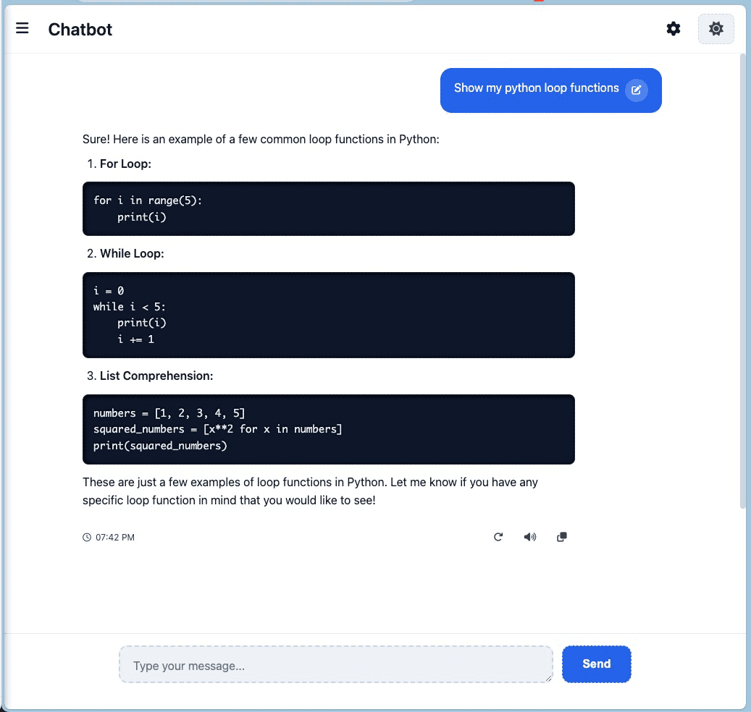Click the Chatbot header title
Viewport: 751px width, 712px height.
tap(80, 30)
